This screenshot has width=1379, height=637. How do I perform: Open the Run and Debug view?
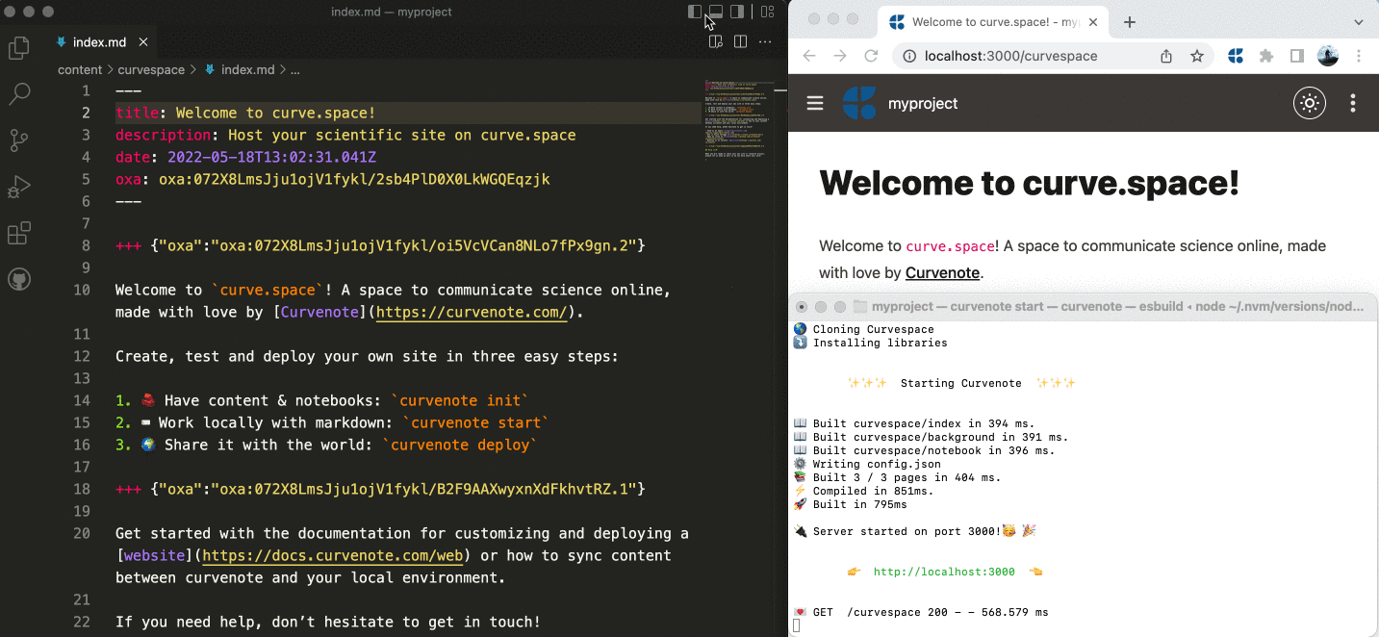19,187
